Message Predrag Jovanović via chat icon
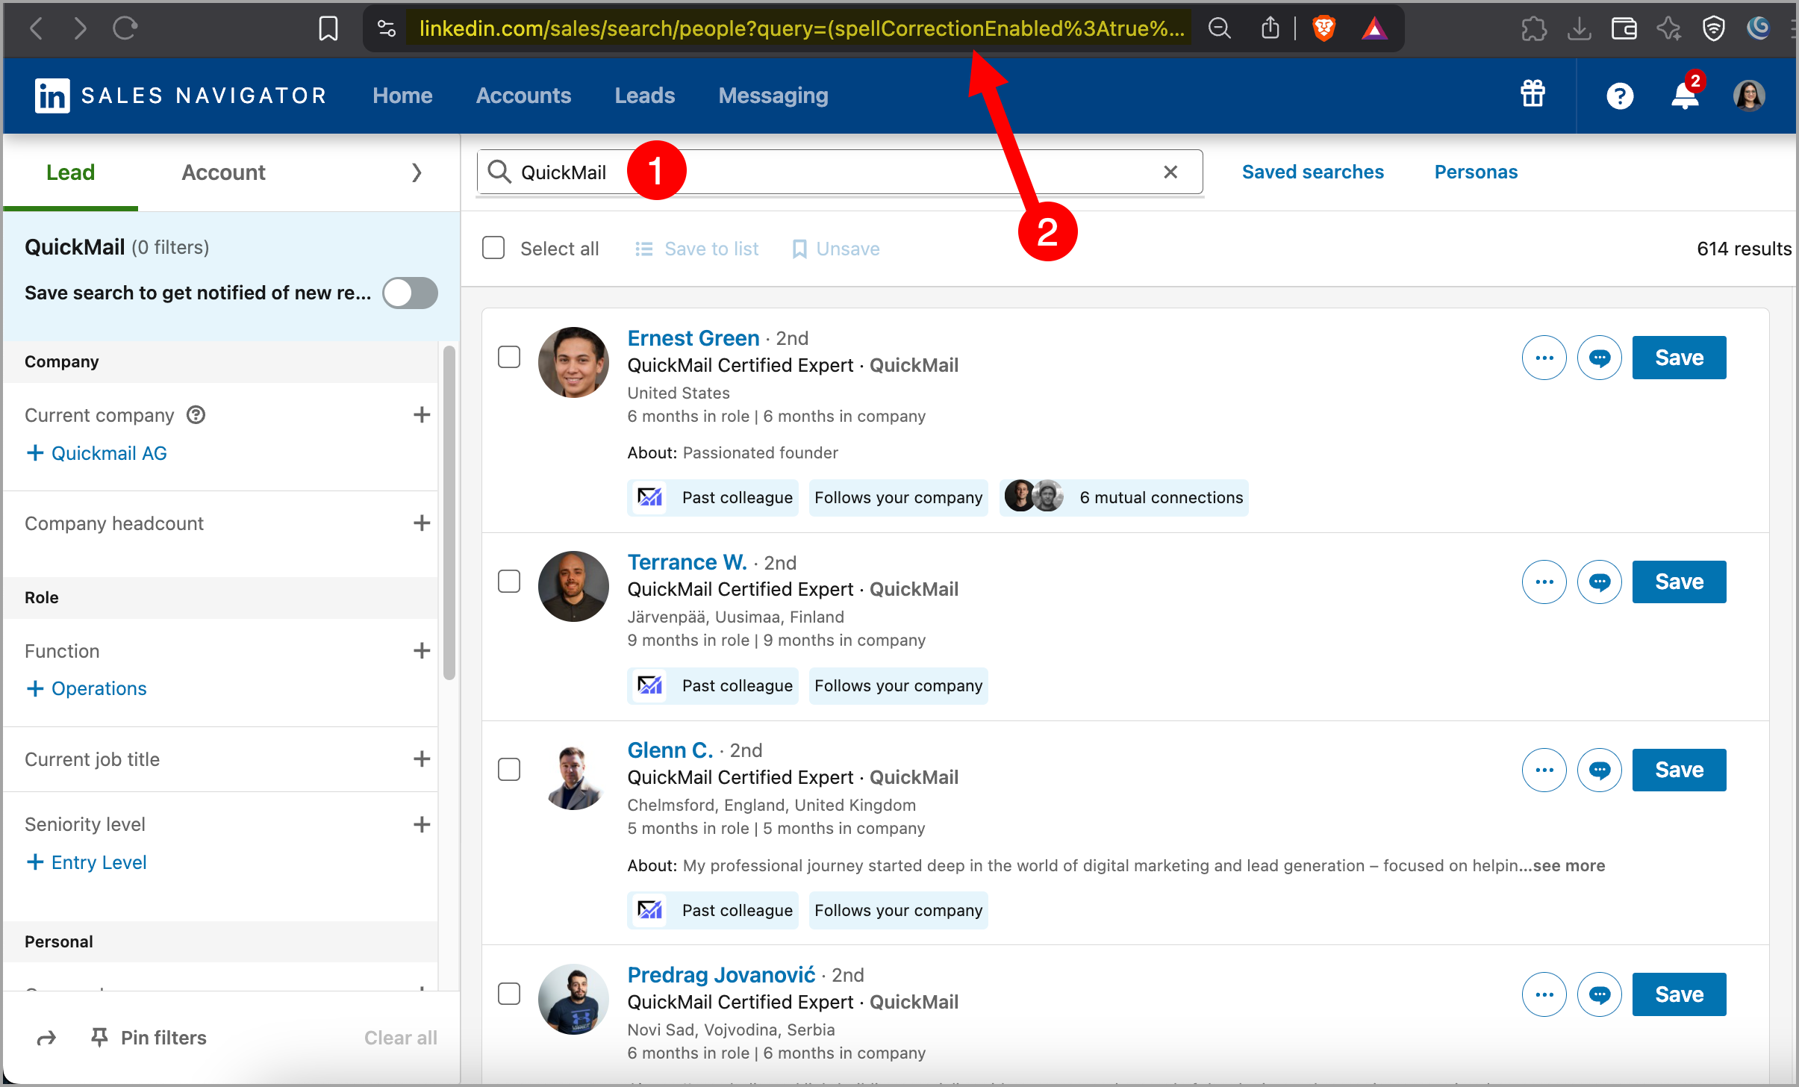This screenshot has width=1799, height=1087. [x=1599, y=994]
